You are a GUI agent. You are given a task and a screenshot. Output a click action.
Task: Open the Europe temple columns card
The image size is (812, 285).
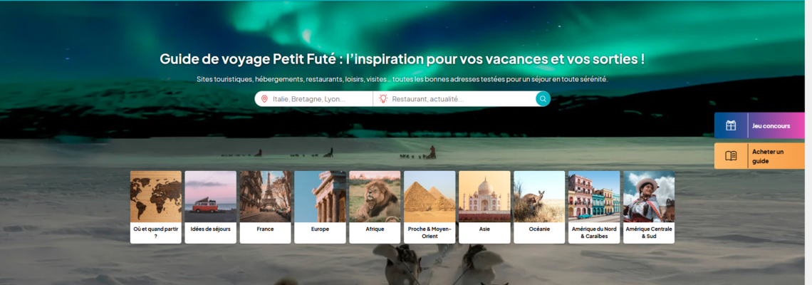(320, 207)
